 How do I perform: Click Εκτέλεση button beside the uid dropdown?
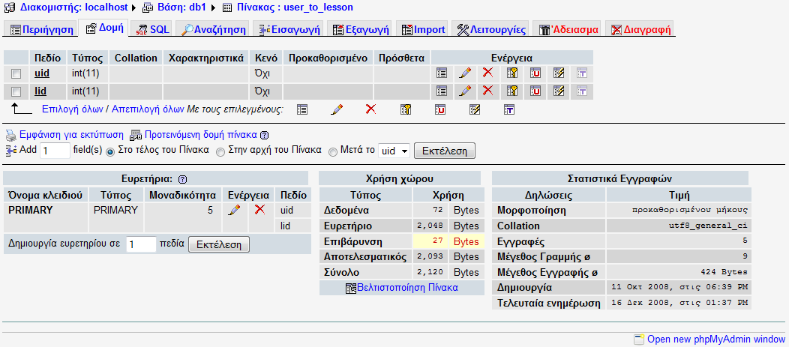(444, 151)
